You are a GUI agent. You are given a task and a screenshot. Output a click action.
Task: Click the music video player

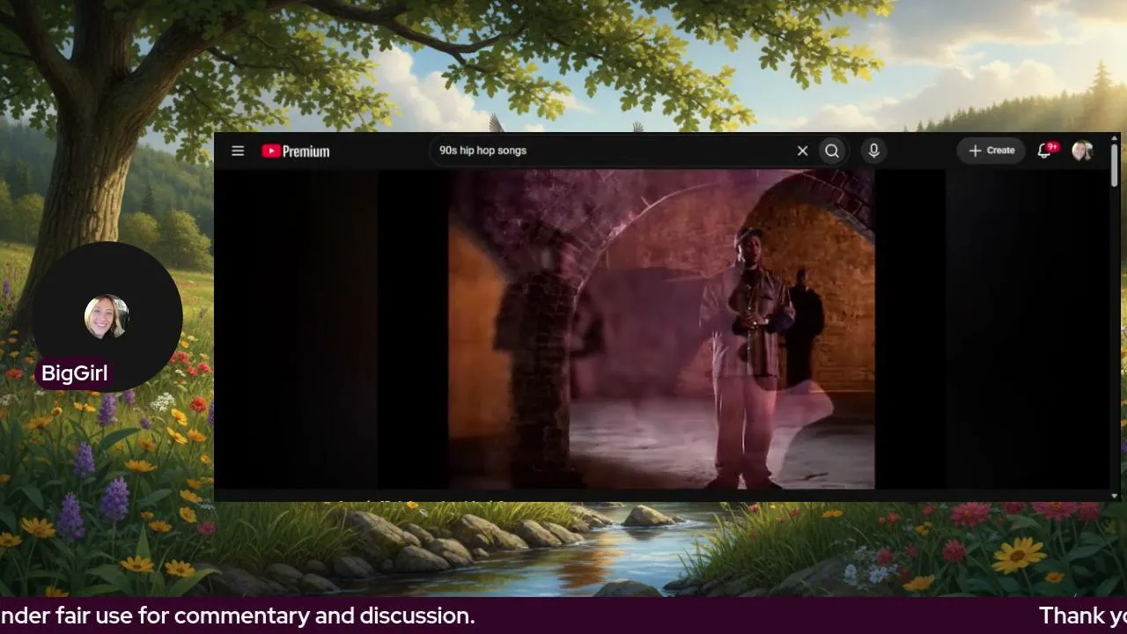click(x=661, y=328)
